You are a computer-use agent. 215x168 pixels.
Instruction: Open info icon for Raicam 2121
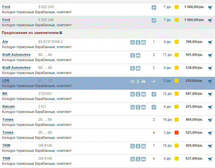pyautogui.click(x=138, y=107)
